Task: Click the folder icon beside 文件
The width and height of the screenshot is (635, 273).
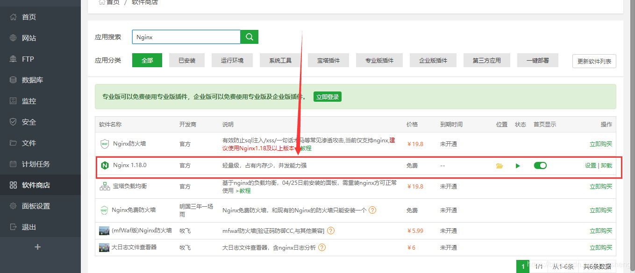Action: [x=13, y=143]
